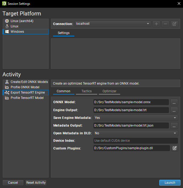Screen dimensions: 183x188
Task: Expand the Save Engine Metadata dropdown
Action: pos(136,118)
